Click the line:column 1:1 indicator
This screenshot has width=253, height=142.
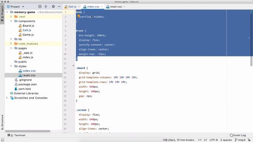click(x=200, y=140)
